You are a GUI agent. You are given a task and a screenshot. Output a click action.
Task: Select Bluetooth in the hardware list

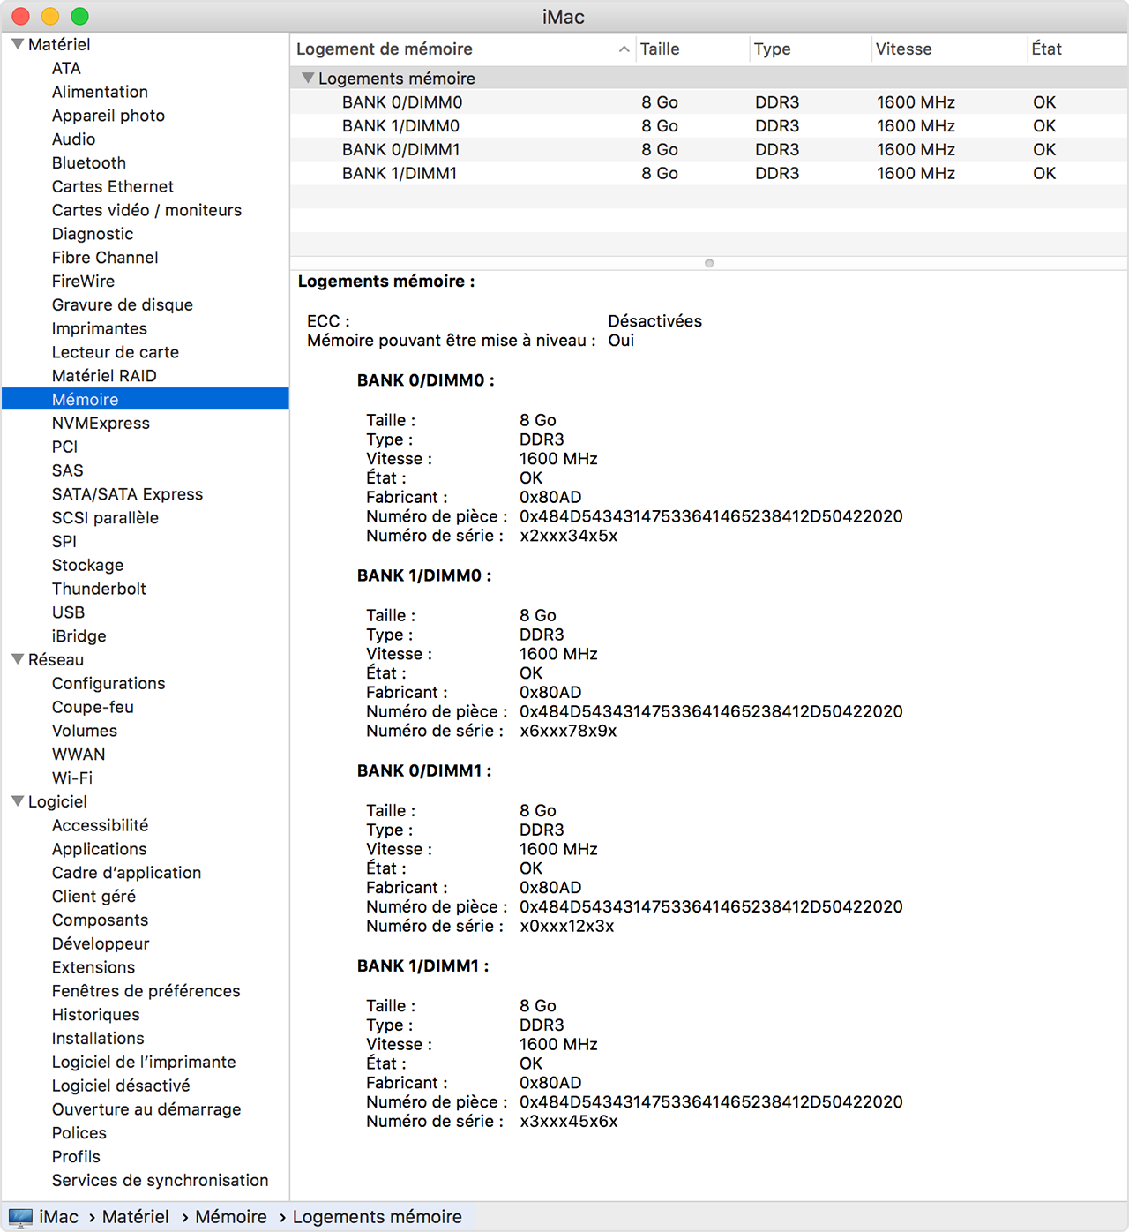tap(89, 163)
